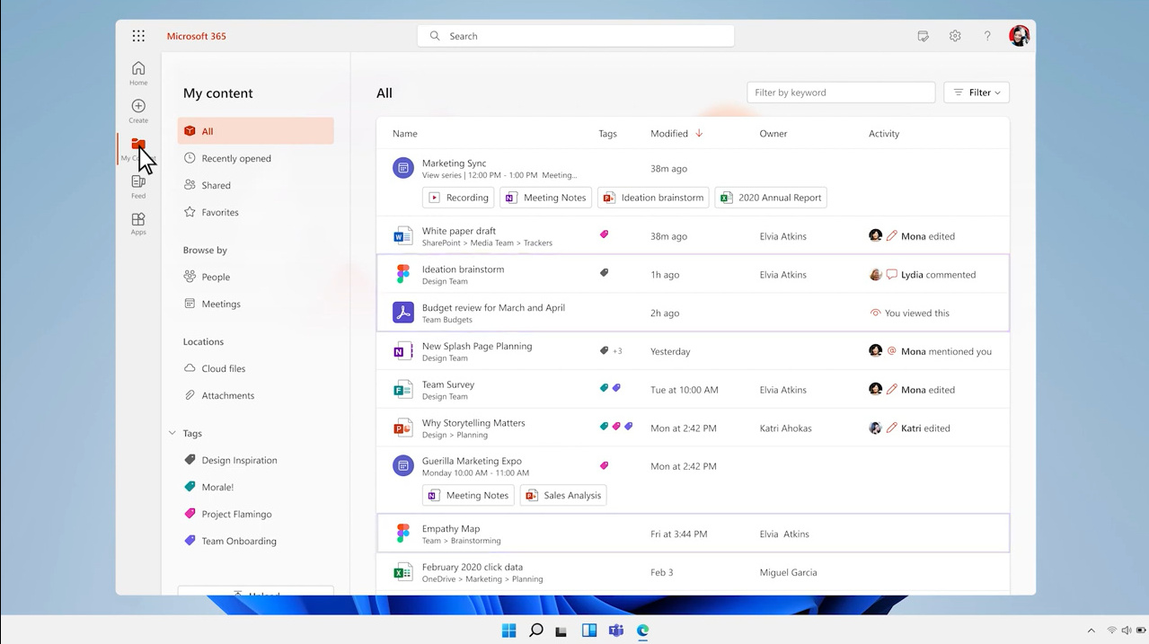Click the Filter by keyword field
The width and height of the screenshot is (1149, 644).
coord(840,93)
